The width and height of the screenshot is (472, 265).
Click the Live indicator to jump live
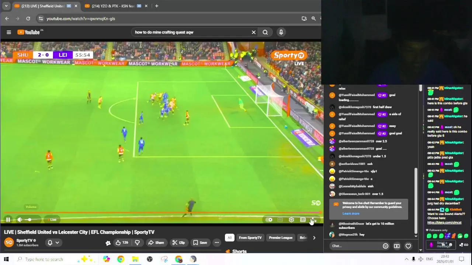(52, 220)
